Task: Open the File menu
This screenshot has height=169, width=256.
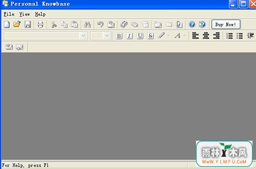Action: (x=9, y=14)
